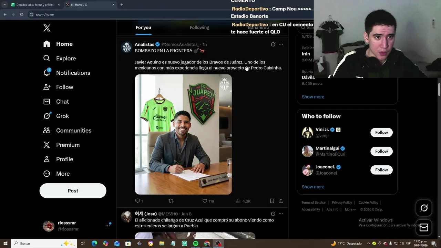The width and height of the screenshot is (441, 248).
Task: Switch to the Following tab
Action: [199, 28]
